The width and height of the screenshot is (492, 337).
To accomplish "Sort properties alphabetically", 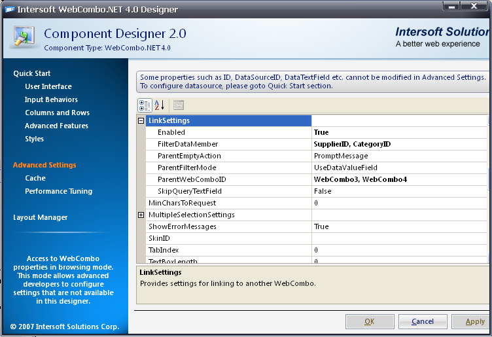I will [x=159, y=105].
